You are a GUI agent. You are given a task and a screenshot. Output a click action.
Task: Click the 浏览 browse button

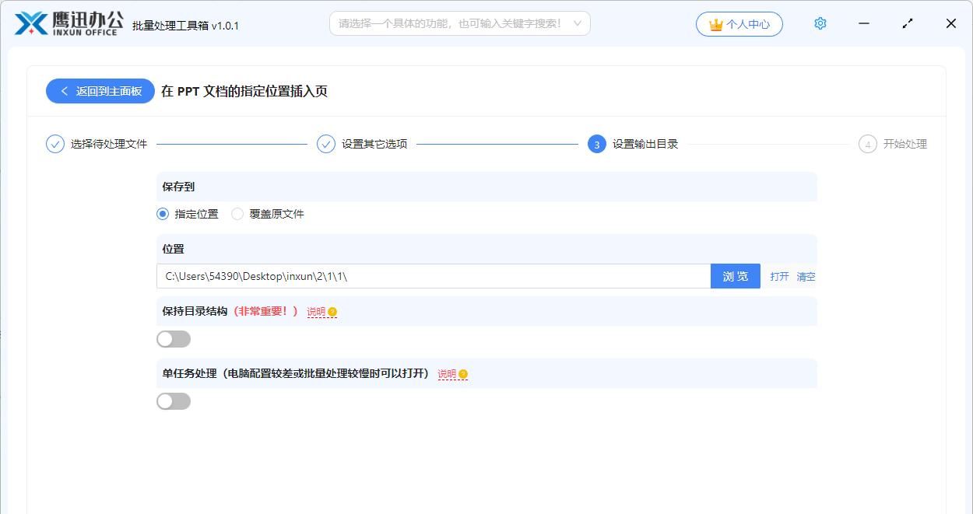[735, 276]
